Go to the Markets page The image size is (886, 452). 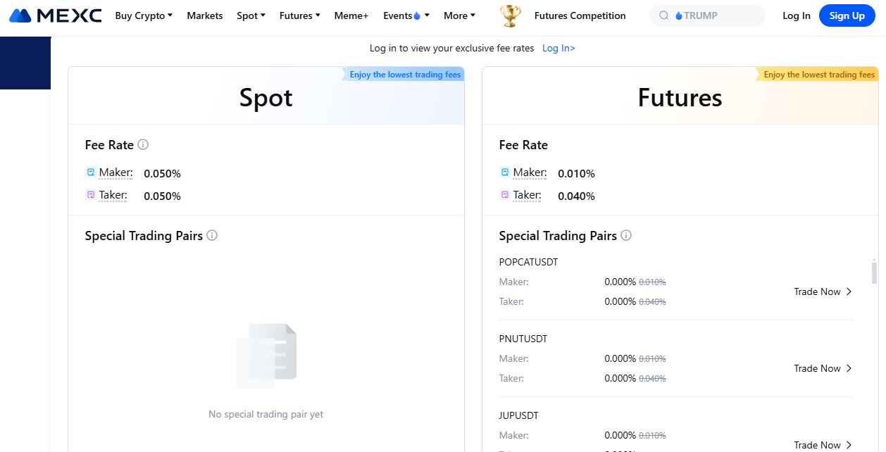(x=205, y=15)
